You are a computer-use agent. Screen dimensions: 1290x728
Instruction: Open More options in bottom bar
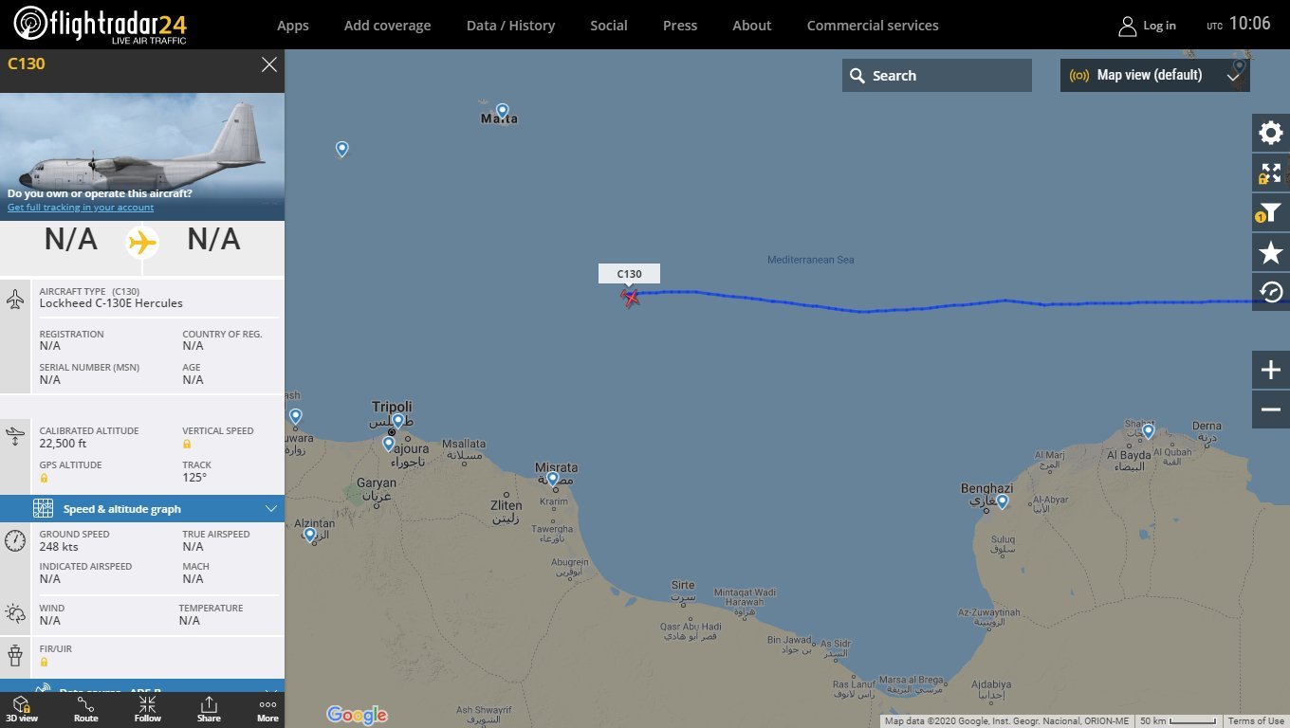coord(267,709)
